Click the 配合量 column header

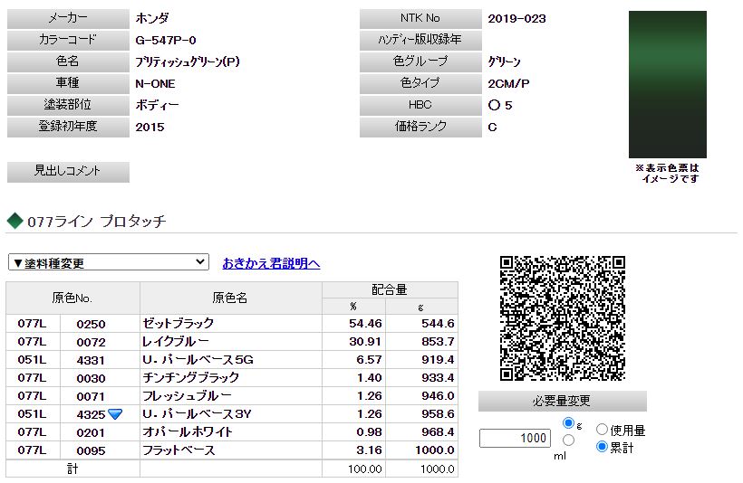coord(389,289)
